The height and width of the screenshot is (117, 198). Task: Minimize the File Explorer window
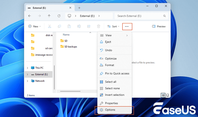[147, 6]
